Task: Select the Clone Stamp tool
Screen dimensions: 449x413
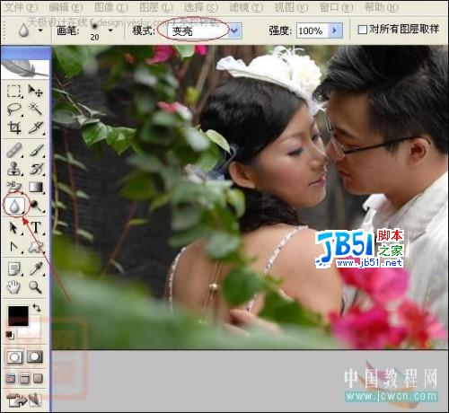Action: pos(14,169)
